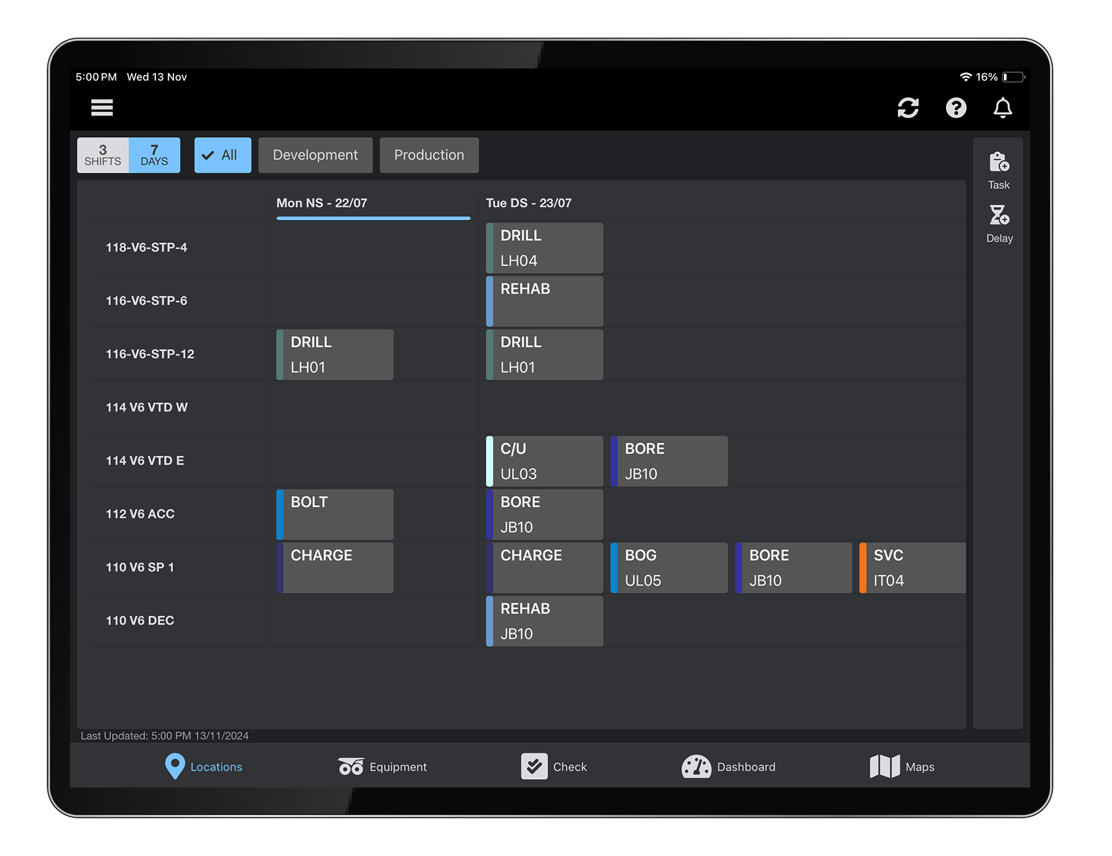1112x856 pixels.
Task: Select the Tue DS - 23/07 shift column
Action: point(529,203)
